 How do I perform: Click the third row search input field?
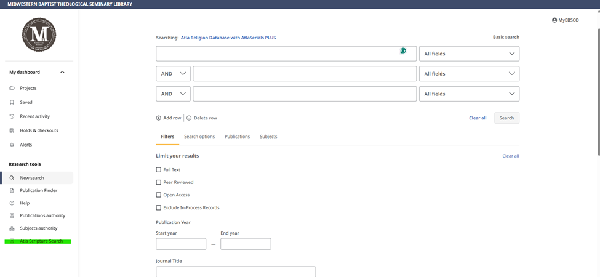(x=305, y=94)
